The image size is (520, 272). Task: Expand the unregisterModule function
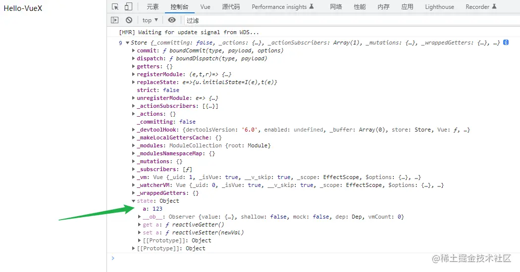pos(133,98)
